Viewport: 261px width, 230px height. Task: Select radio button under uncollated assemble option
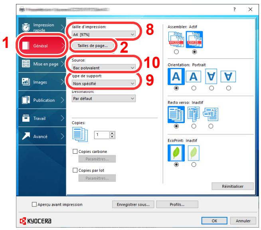(176, 52)
